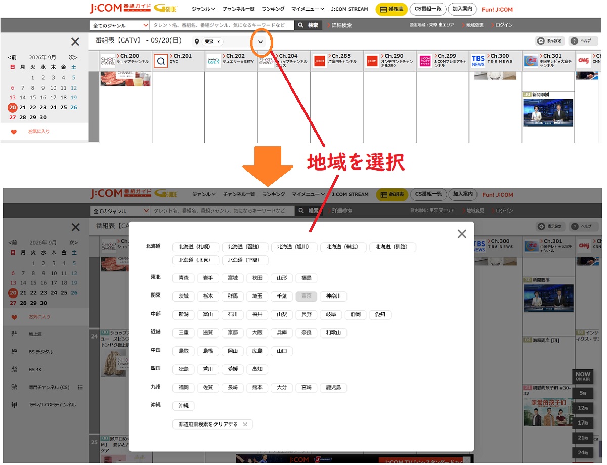This screenshot has width=607, height=465.
Task: Click the NOW ON AIR button
Action: (x=583, y=377)
